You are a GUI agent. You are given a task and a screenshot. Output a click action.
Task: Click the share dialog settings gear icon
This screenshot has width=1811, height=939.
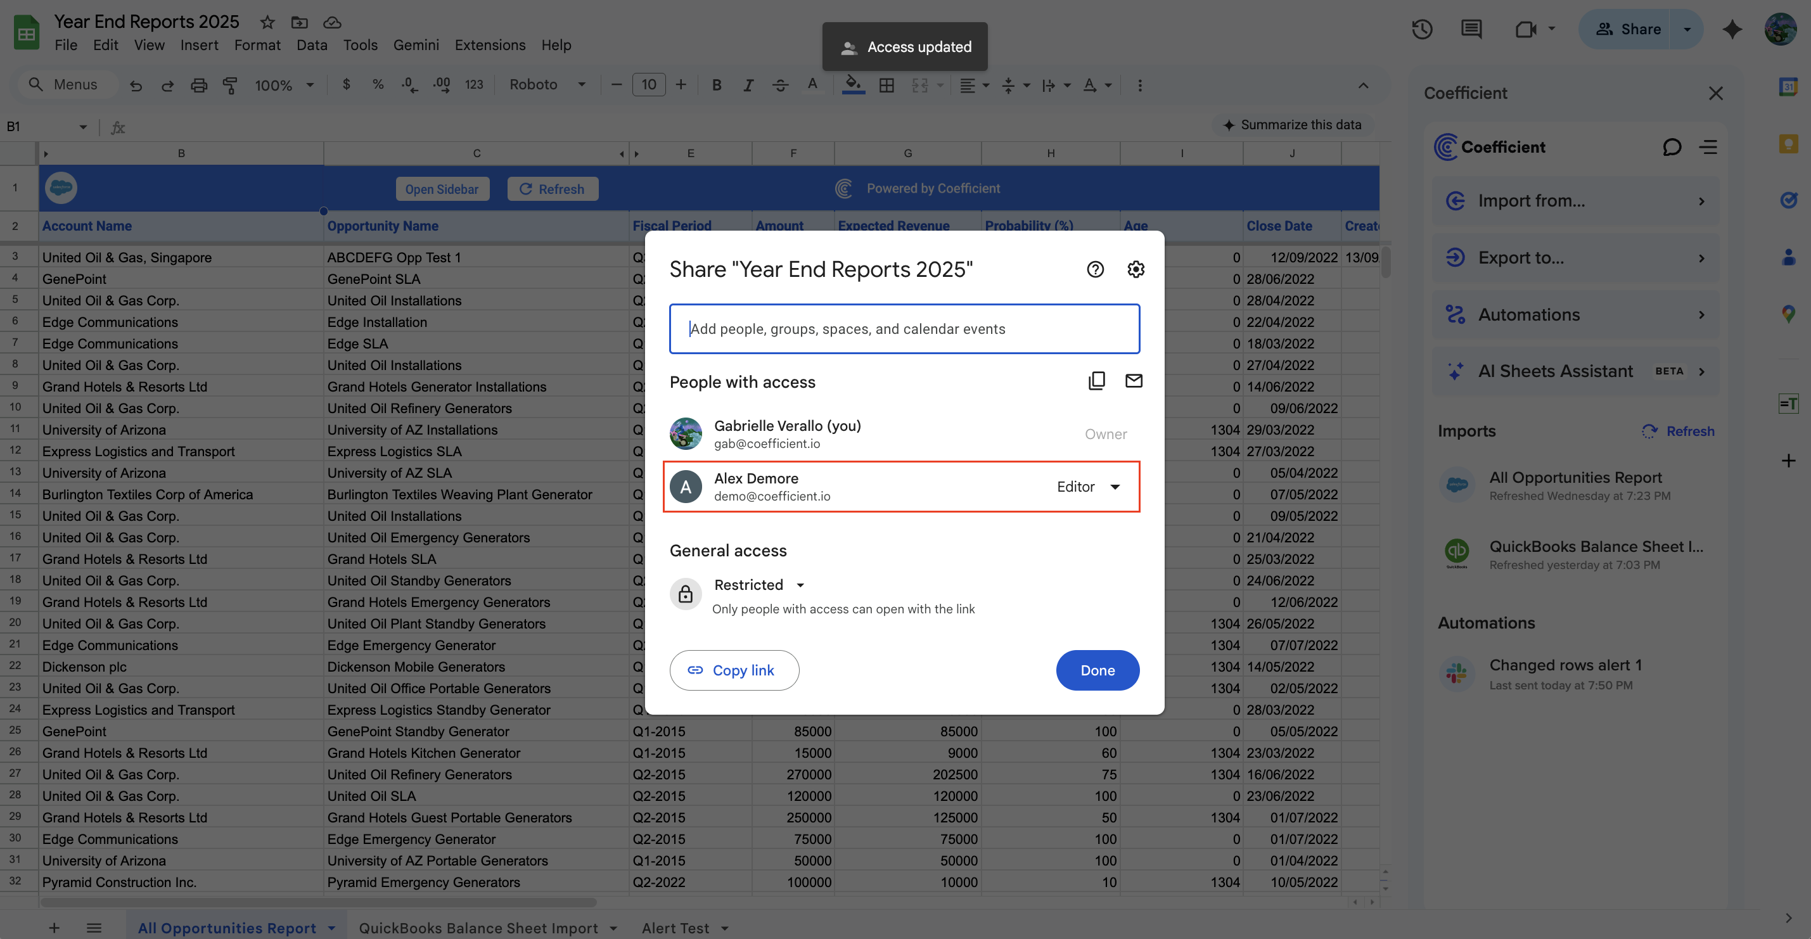click(1136, 269)
